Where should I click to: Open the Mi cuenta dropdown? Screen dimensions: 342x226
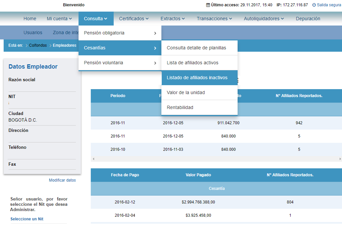coord(59,19)
